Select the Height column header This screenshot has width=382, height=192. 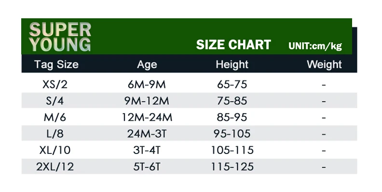[232, 64]
